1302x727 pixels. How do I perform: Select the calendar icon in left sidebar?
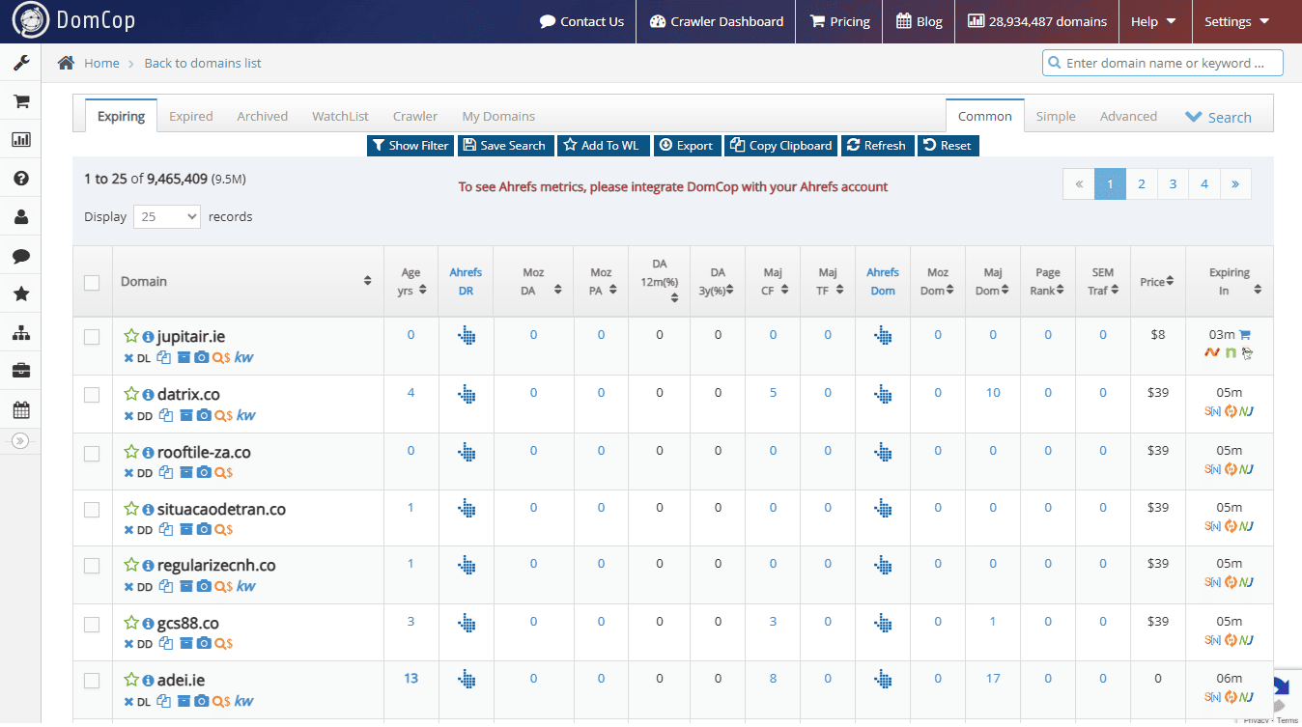point(20,409)
